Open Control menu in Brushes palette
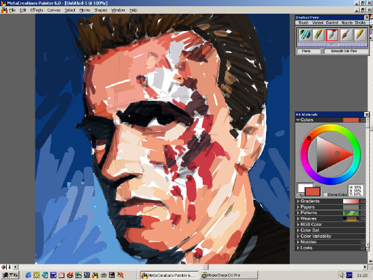This screenshot has height=280, width=373. pyautogui.click(x=332, y=22)
